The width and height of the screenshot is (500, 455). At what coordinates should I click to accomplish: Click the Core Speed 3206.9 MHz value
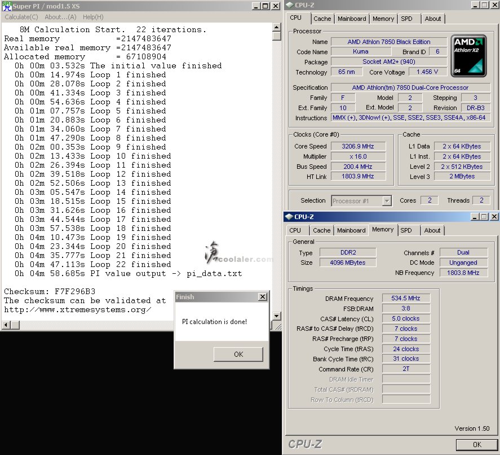[358, 146]
